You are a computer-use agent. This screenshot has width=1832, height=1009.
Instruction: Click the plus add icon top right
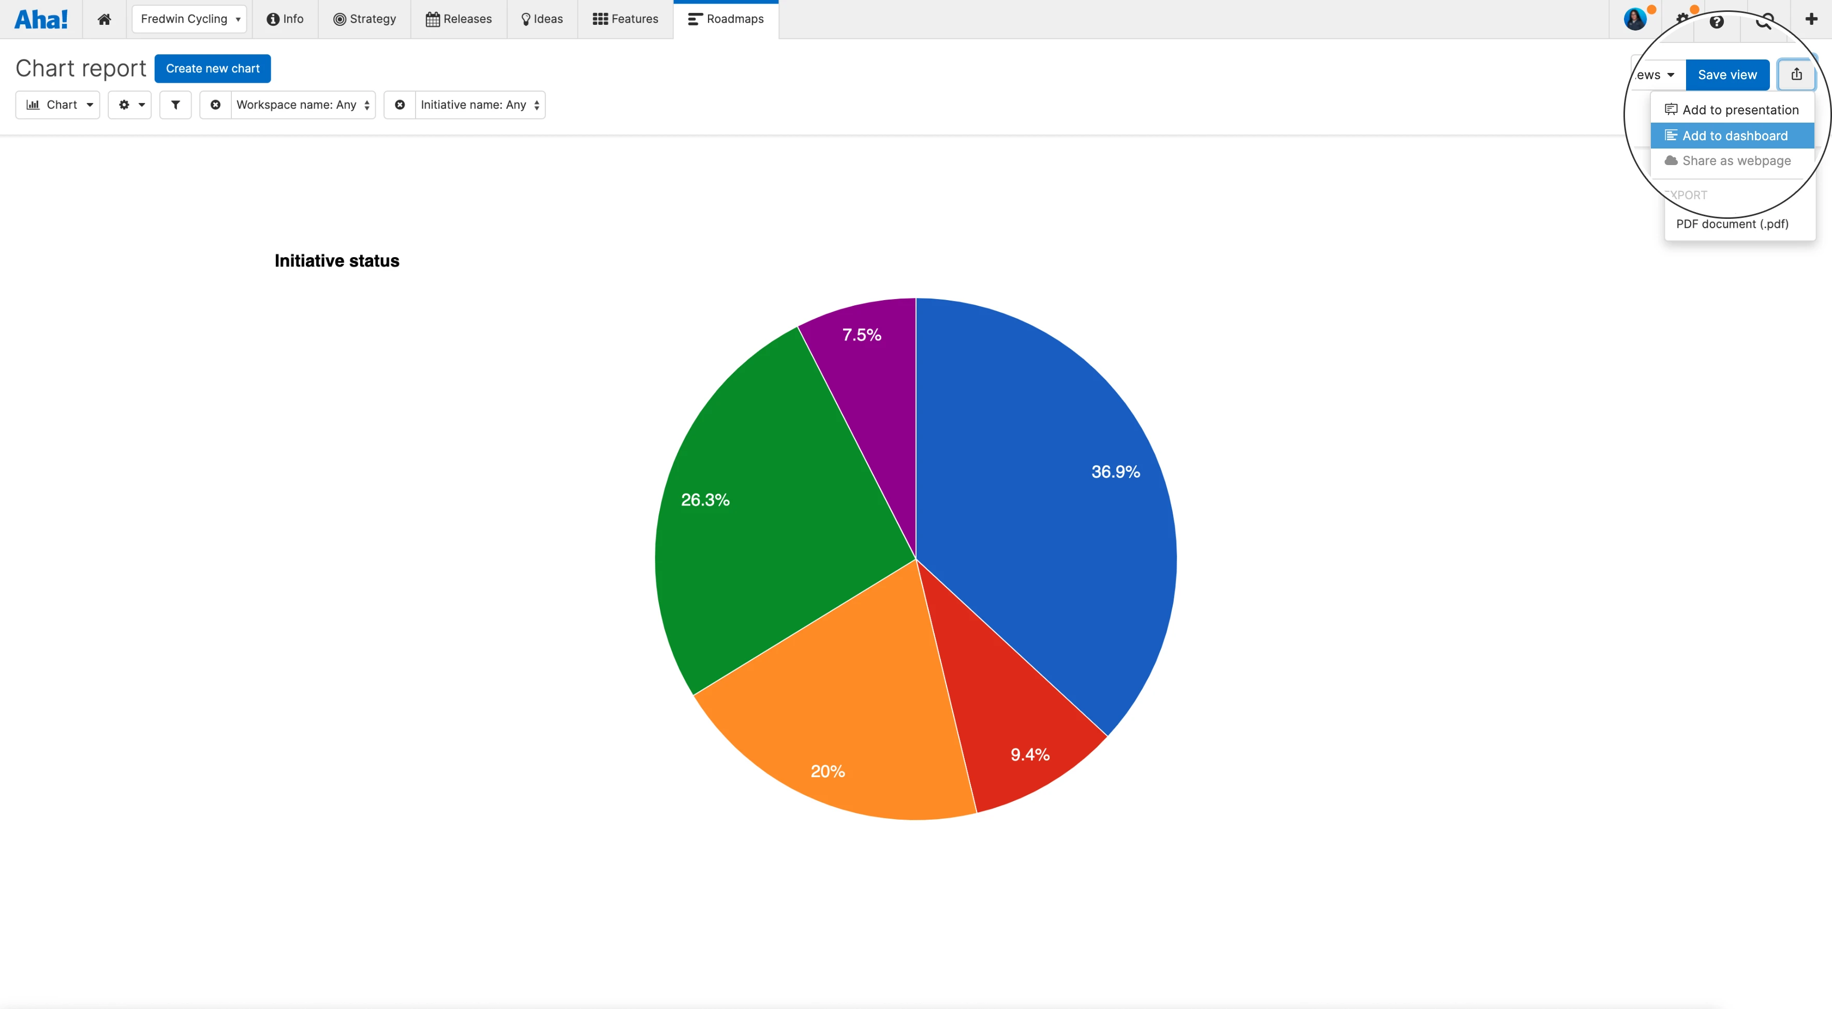point(1811,19)
